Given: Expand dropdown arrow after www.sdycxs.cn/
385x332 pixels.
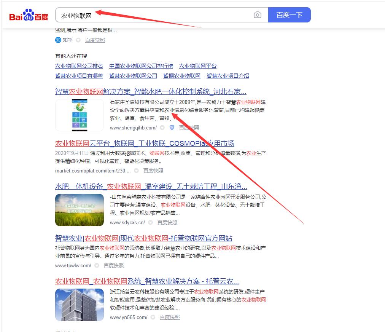Looking at the screenshot, I should (x=151, y=222).
